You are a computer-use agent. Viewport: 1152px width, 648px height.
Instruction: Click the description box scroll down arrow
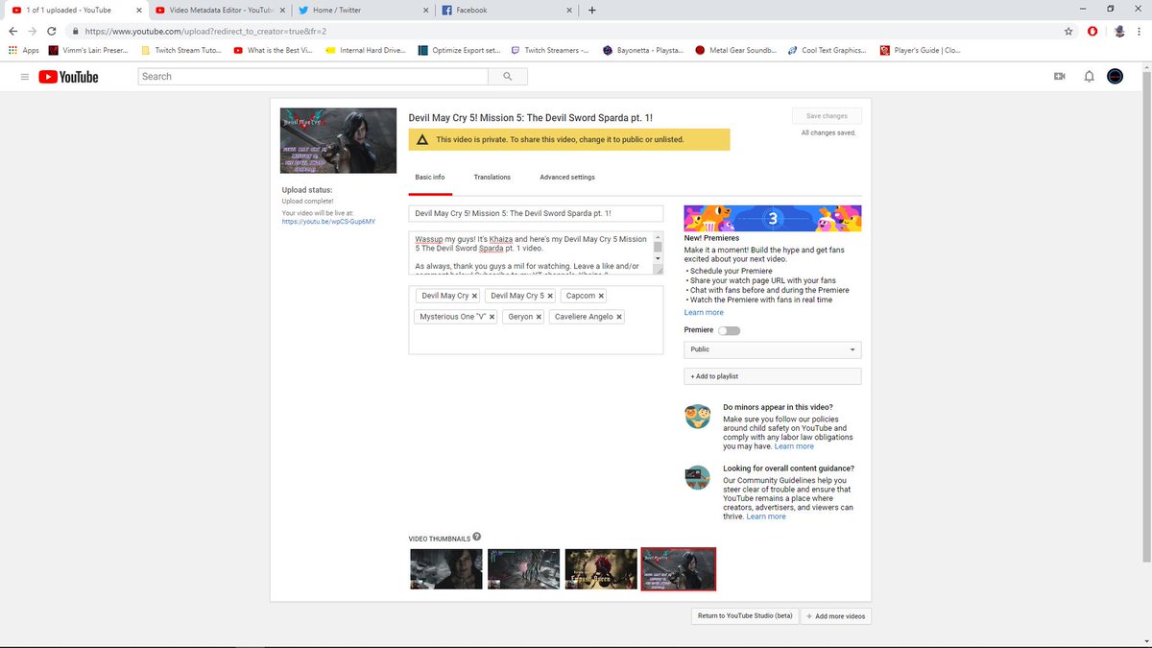point(658,258)
